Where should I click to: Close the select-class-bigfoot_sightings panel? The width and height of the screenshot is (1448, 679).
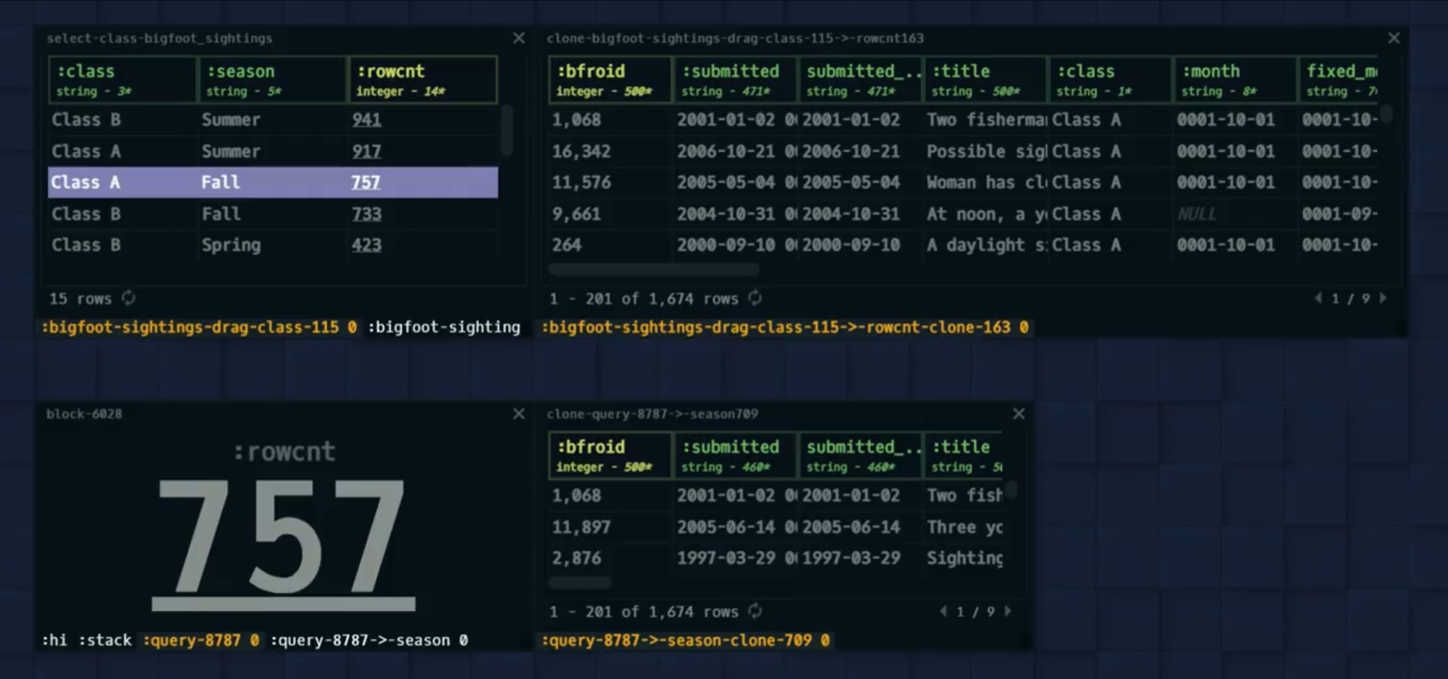click(x=519, y=38)
